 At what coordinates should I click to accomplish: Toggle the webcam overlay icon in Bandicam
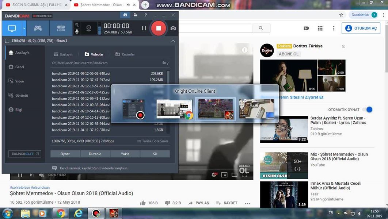click(x=88, y=28)
